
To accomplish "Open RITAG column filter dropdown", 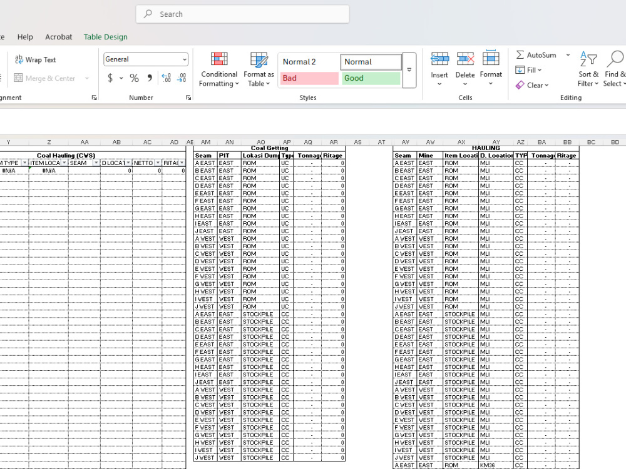I will point(182,163).
